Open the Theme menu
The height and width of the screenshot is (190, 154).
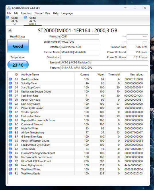click(38, 13)
